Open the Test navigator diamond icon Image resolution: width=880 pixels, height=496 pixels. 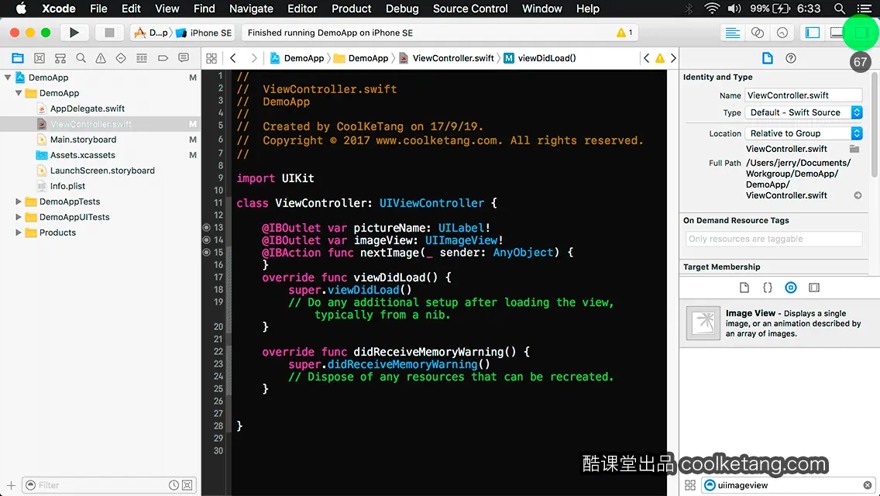(x=121, y=58)
